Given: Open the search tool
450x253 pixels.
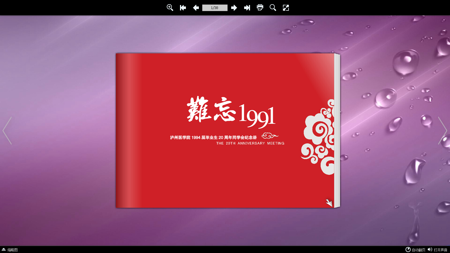Looking at the screenshot, I should pos(273,8).
